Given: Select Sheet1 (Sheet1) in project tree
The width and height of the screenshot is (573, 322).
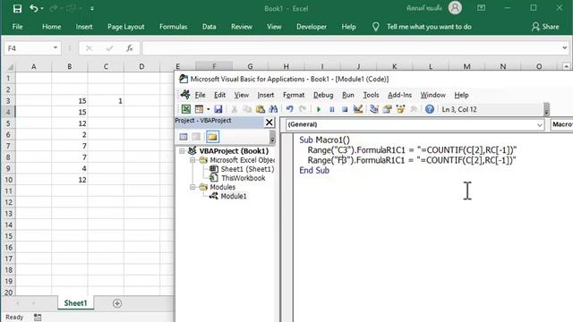Looking at the screenshot, I should point(247,169).
